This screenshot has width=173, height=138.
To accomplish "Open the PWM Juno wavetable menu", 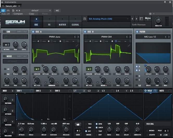I will tap(55, 37).
